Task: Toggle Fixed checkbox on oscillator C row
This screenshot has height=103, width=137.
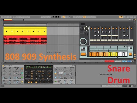Action: [x=14, y=74]
